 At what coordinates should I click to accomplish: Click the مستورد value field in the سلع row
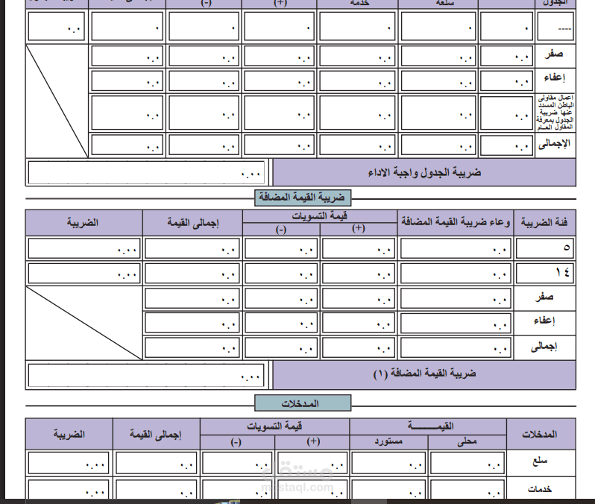[388, 463]
